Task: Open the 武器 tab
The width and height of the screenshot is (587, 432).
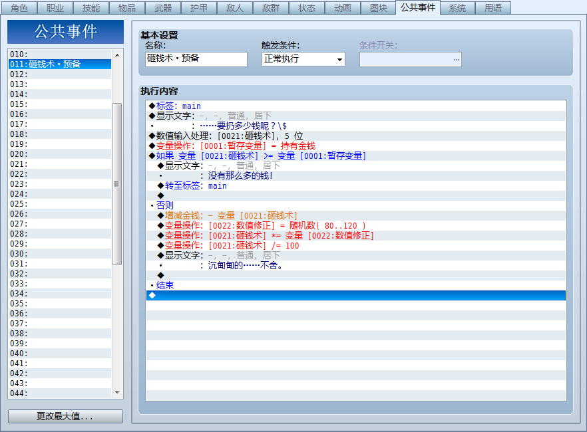Action: [163, 8]
